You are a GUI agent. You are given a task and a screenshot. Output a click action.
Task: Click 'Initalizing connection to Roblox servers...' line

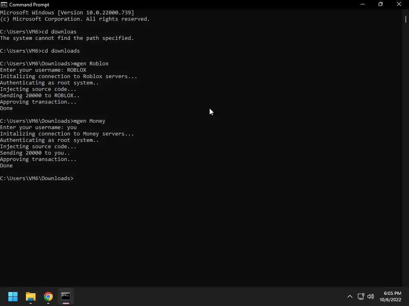click(x=69, y=76)
